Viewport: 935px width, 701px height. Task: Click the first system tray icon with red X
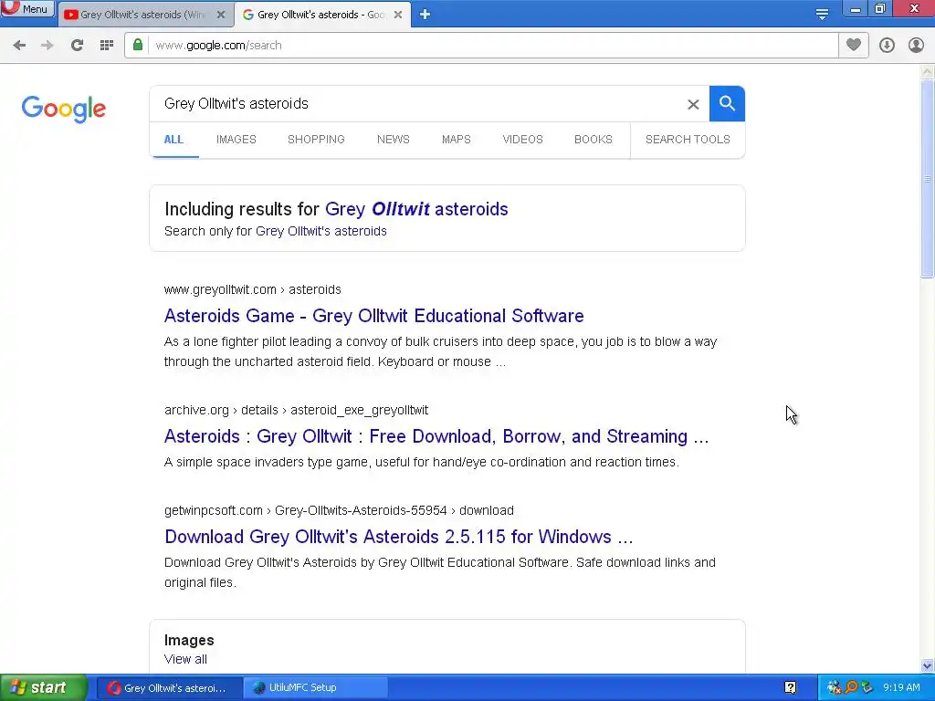pyautogui.click(x=835, y=688)
